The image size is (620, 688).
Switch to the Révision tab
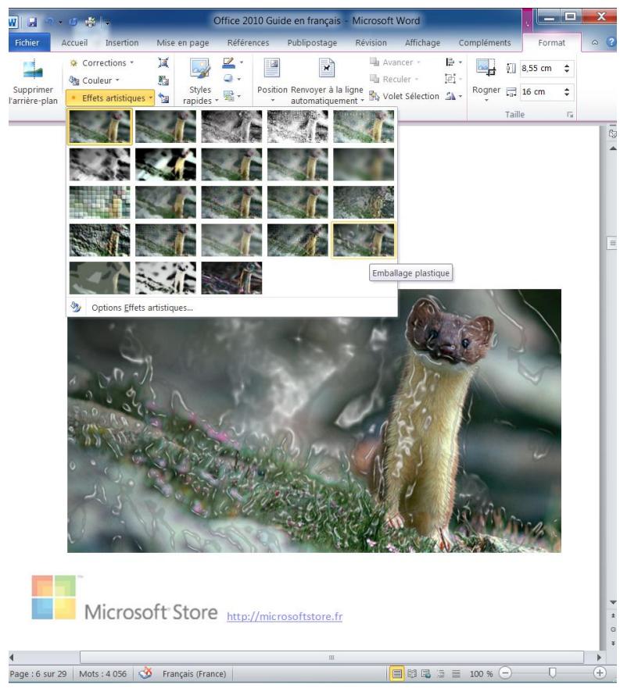click(371, 43)
